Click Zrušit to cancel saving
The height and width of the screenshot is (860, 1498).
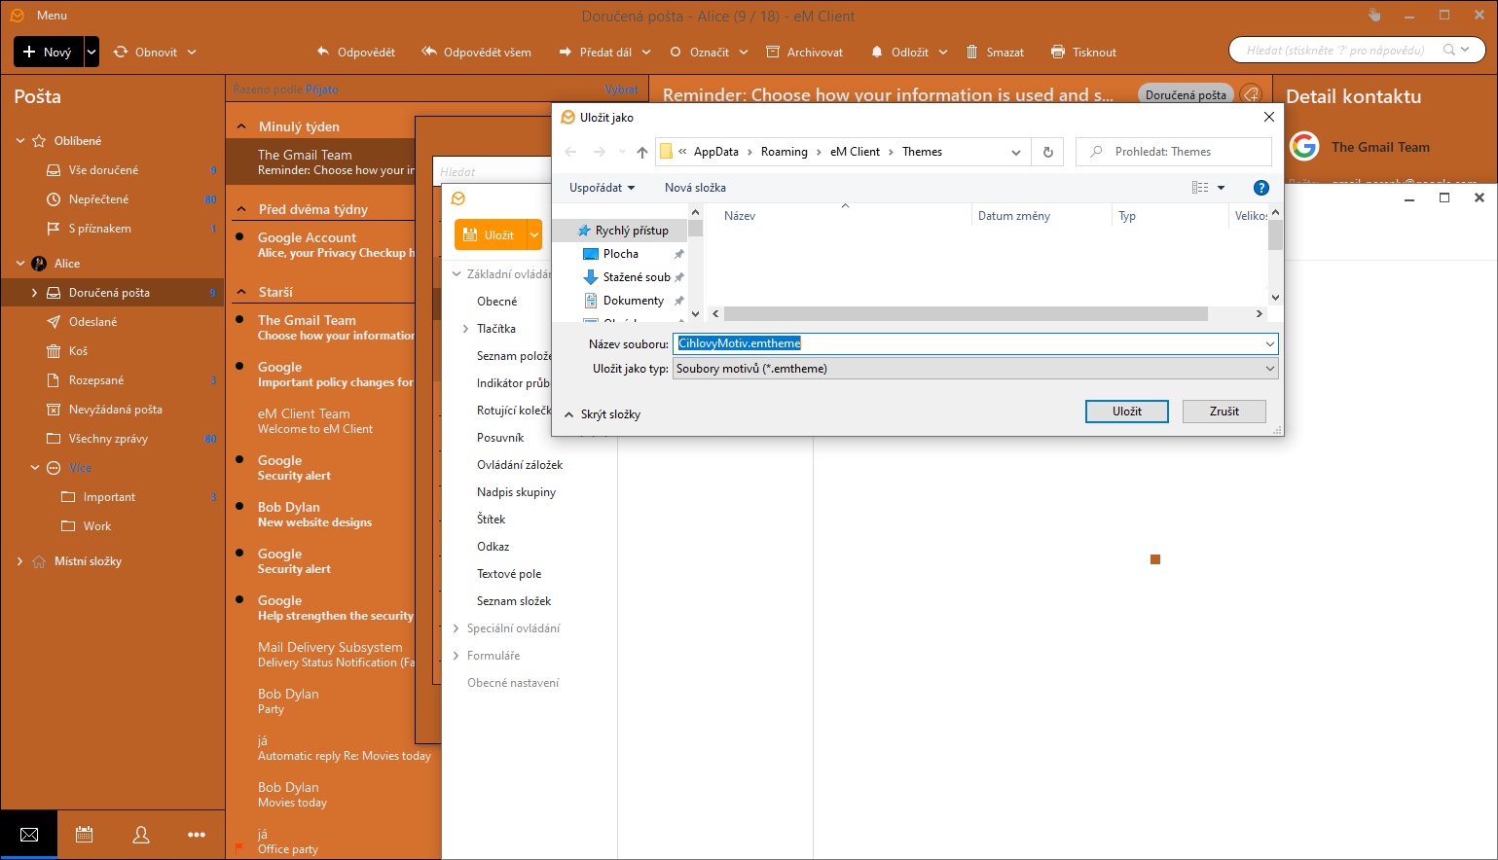[1224, 412]
